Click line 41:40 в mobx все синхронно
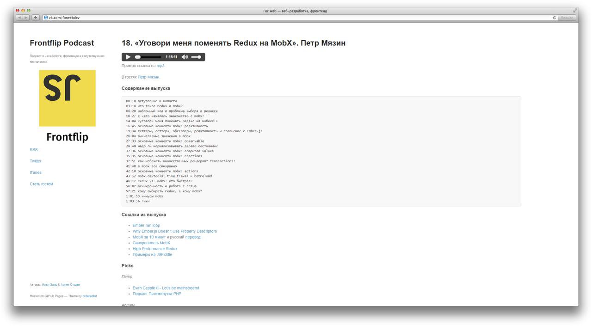 [x=151, y=166]
